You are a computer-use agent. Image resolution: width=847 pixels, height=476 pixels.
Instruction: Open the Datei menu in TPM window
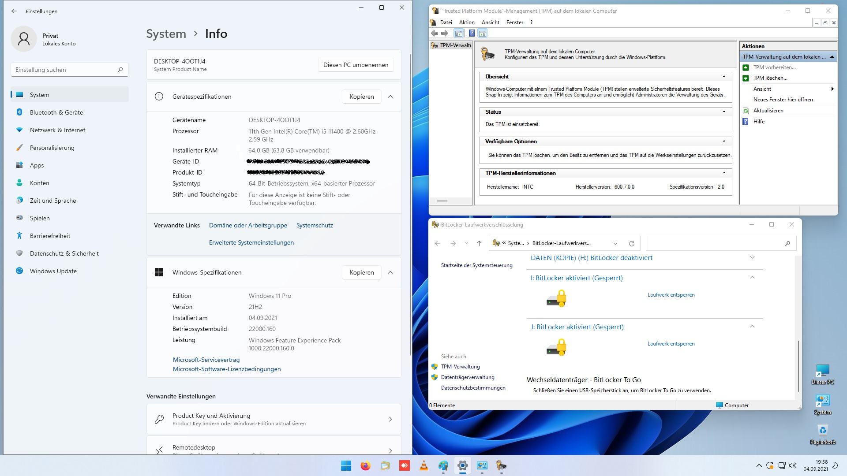pyautogui.click(x=446, y=22)
